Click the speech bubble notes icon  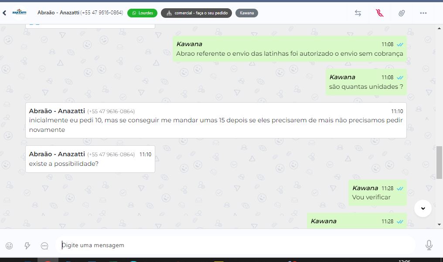44,246
